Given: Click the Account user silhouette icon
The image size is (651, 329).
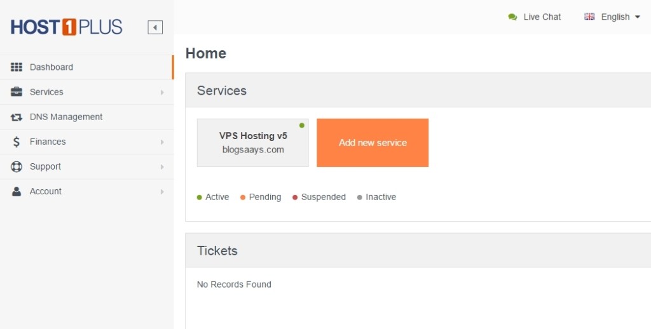Looking at the screenshot, I should pyautogui.click(x=16, y=191).
